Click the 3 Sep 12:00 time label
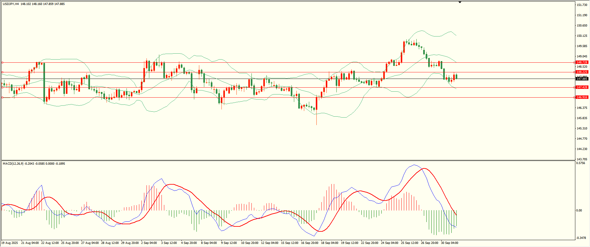The width and height of the screenshot is (590, 247). coord(169,243)
